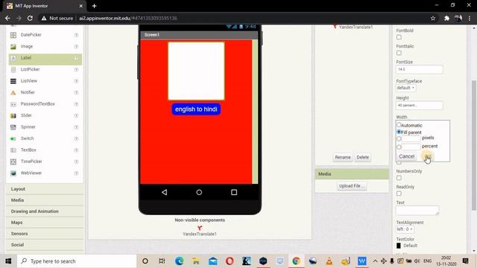Select the white text box on phone screen
Viewport: 477px width, 268px height.
[196, 71]
